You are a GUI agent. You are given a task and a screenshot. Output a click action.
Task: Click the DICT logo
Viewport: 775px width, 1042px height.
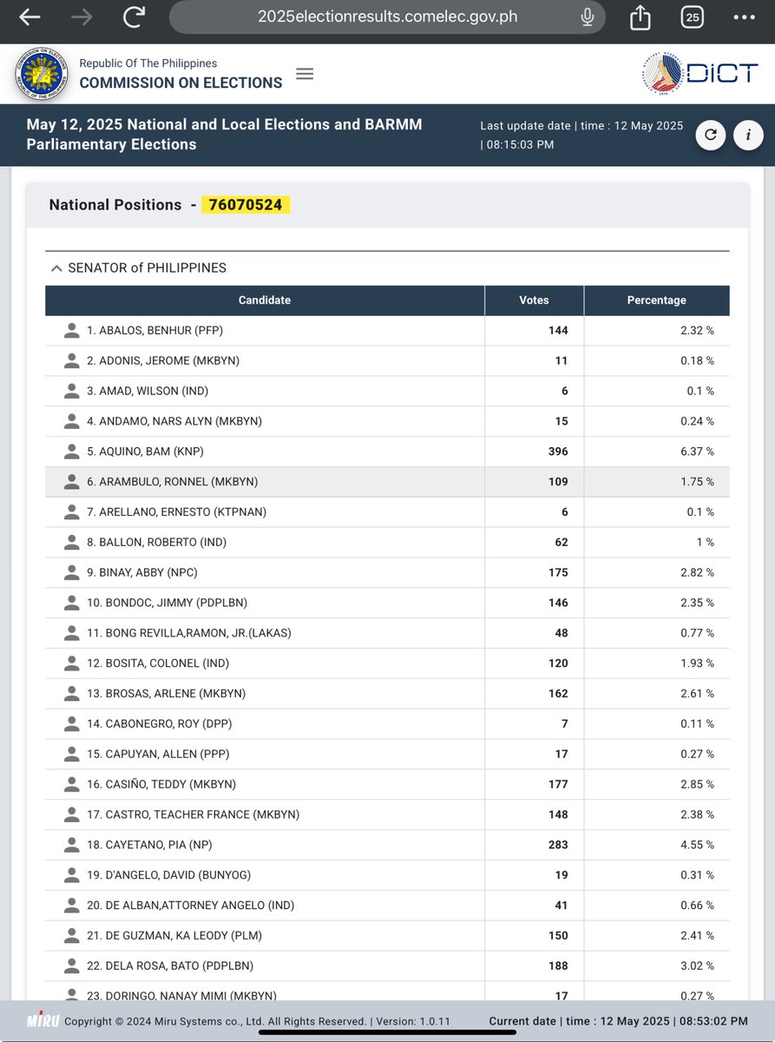coord(701,74)
